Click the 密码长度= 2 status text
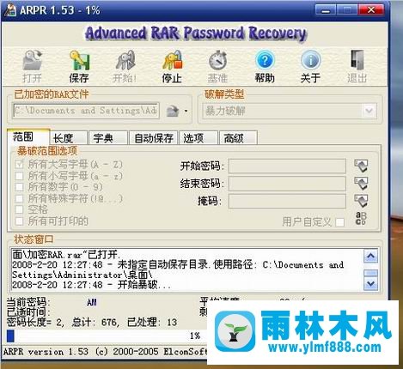 point(34,323)
